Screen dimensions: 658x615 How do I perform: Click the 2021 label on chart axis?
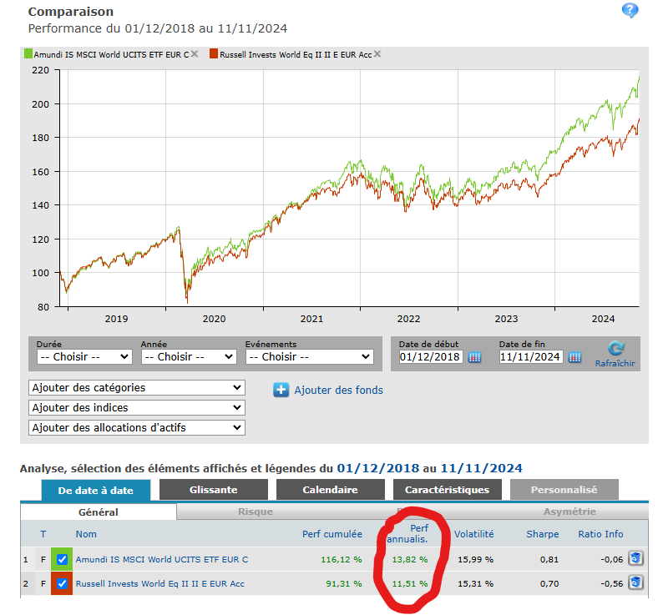pos(311,319)
